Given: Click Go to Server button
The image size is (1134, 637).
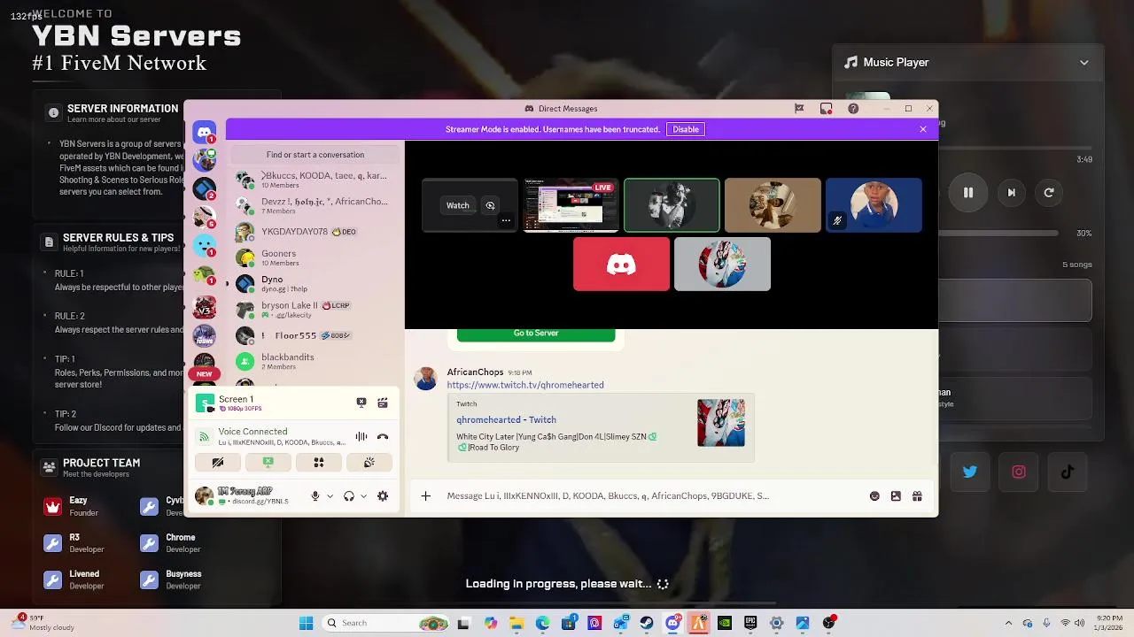Looking at the screenshot, I should (x=536, y=334).
